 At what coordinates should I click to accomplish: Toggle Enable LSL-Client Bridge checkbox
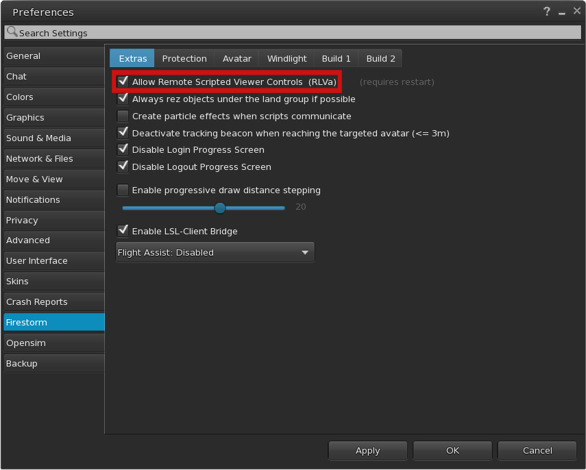123,231
